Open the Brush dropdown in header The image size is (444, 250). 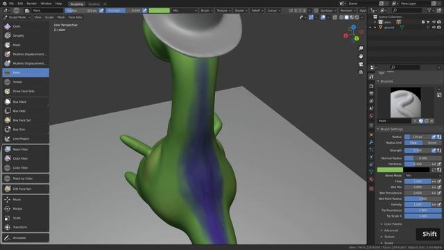tap(207, 10)
